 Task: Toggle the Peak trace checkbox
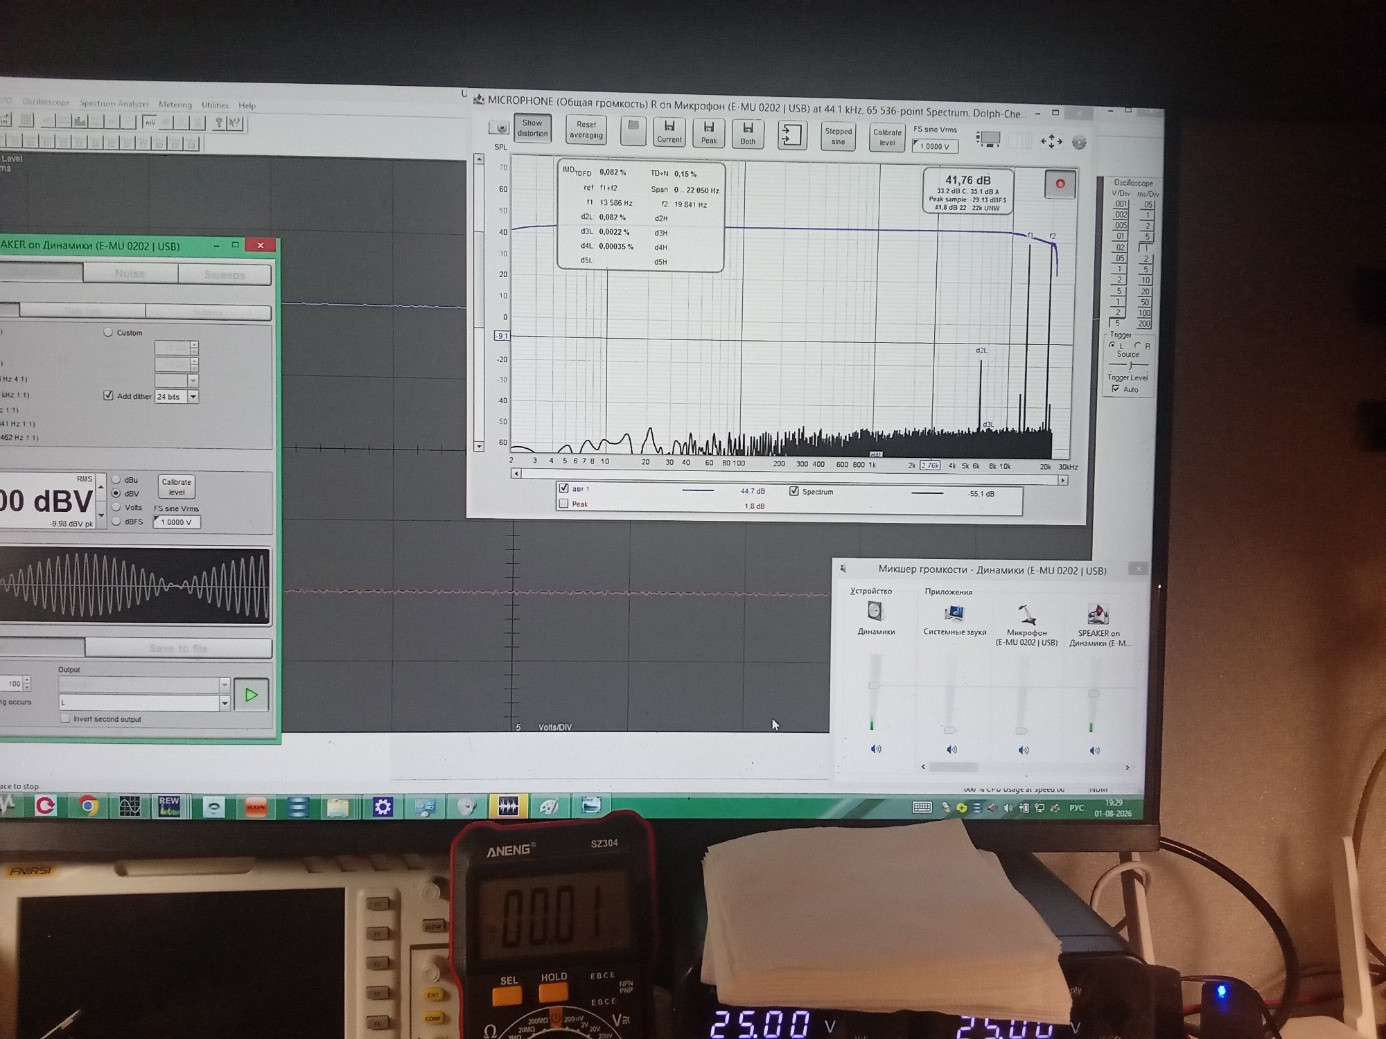pyautogui.click(x=563, y=504)
